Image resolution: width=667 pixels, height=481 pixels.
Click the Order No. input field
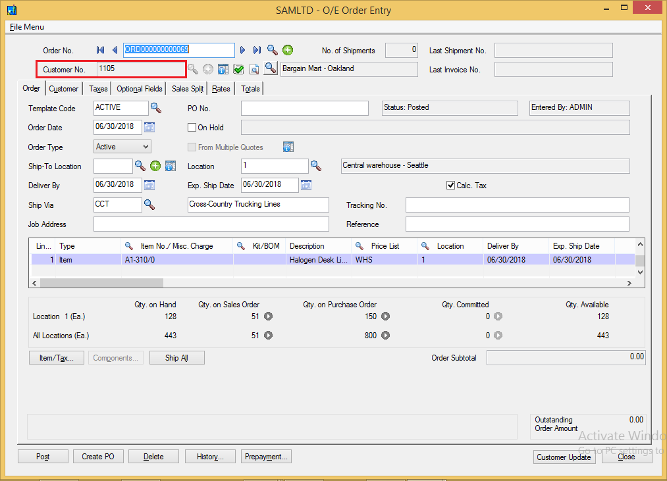pos(179,50)
